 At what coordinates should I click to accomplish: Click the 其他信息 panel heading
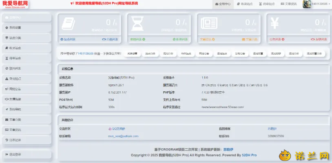tap(68, 120)
